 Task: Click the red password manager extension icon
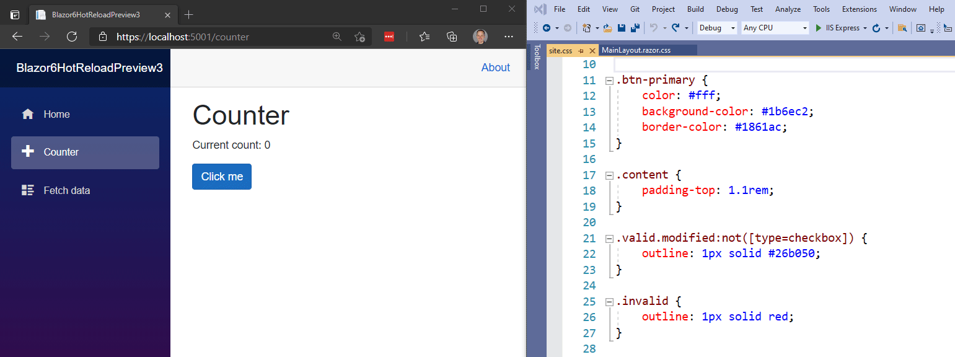(x=389, y=37)
